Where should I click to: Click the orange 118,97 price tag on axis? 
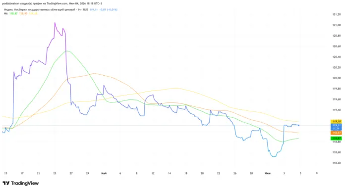click(336, 133)
